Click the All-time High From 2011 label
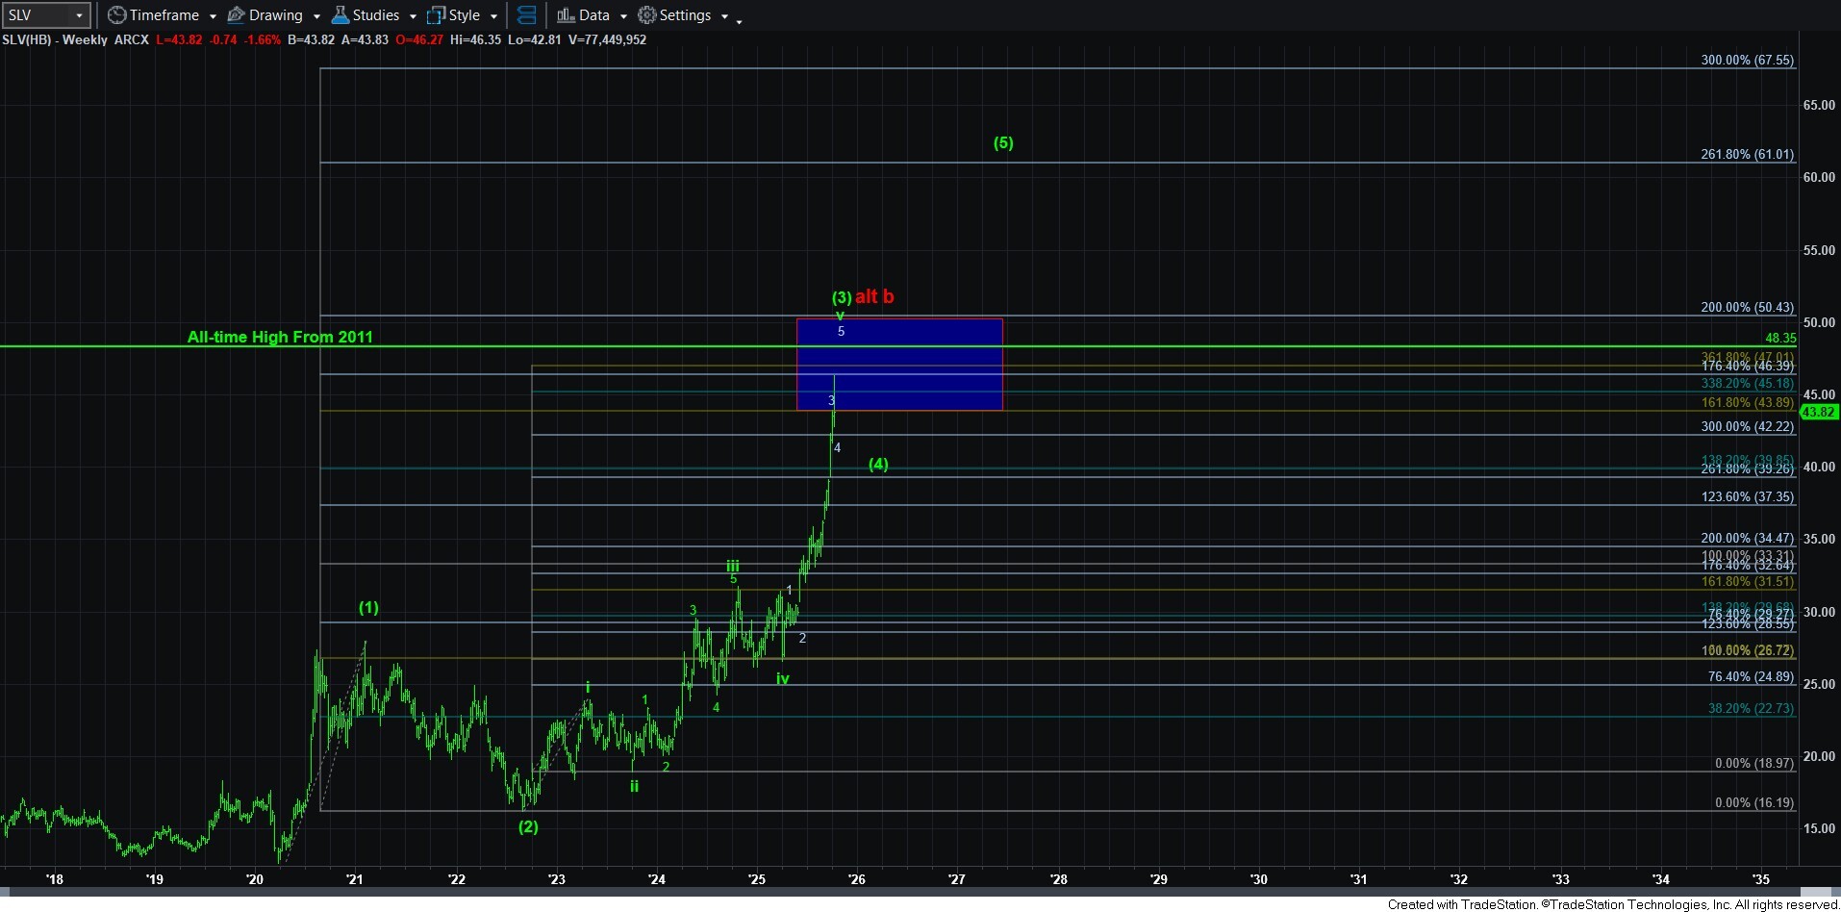The image size is (1841, 912). click(280, 337)
